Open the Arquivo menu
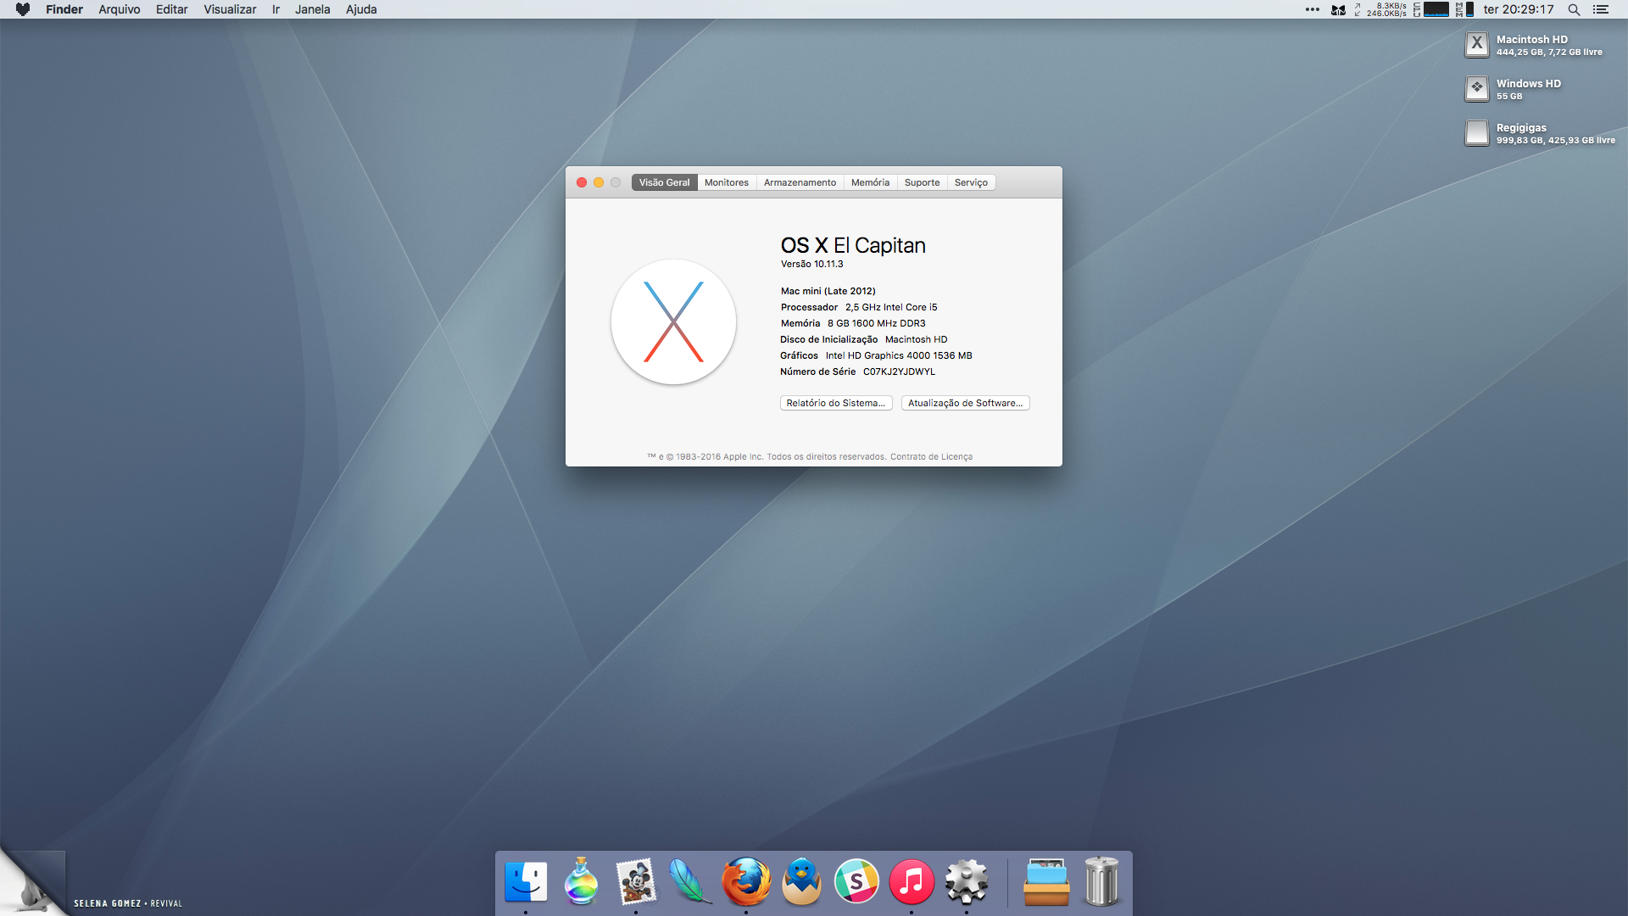1628x916 pixels. [120, 9]
